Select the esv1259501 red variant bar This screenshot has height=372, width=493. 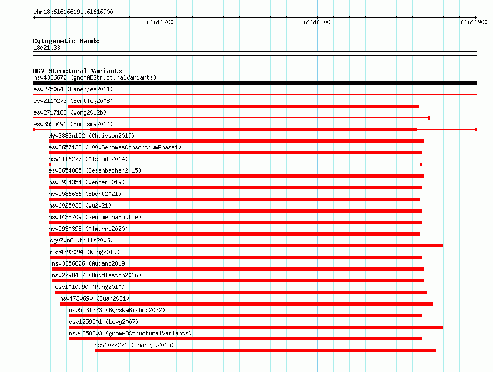pos(256,327)
